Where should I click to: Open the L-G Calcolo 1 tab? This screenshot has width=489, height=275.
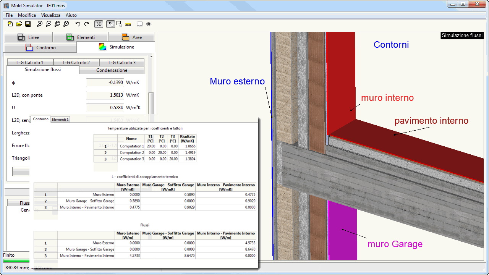pyautogui.click(x=30, y=62)
